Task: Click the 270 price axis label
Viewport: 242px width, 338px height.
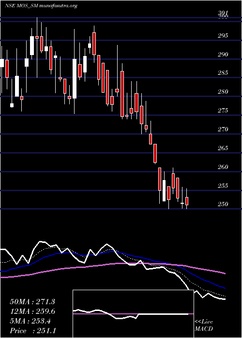Action: 223,129
